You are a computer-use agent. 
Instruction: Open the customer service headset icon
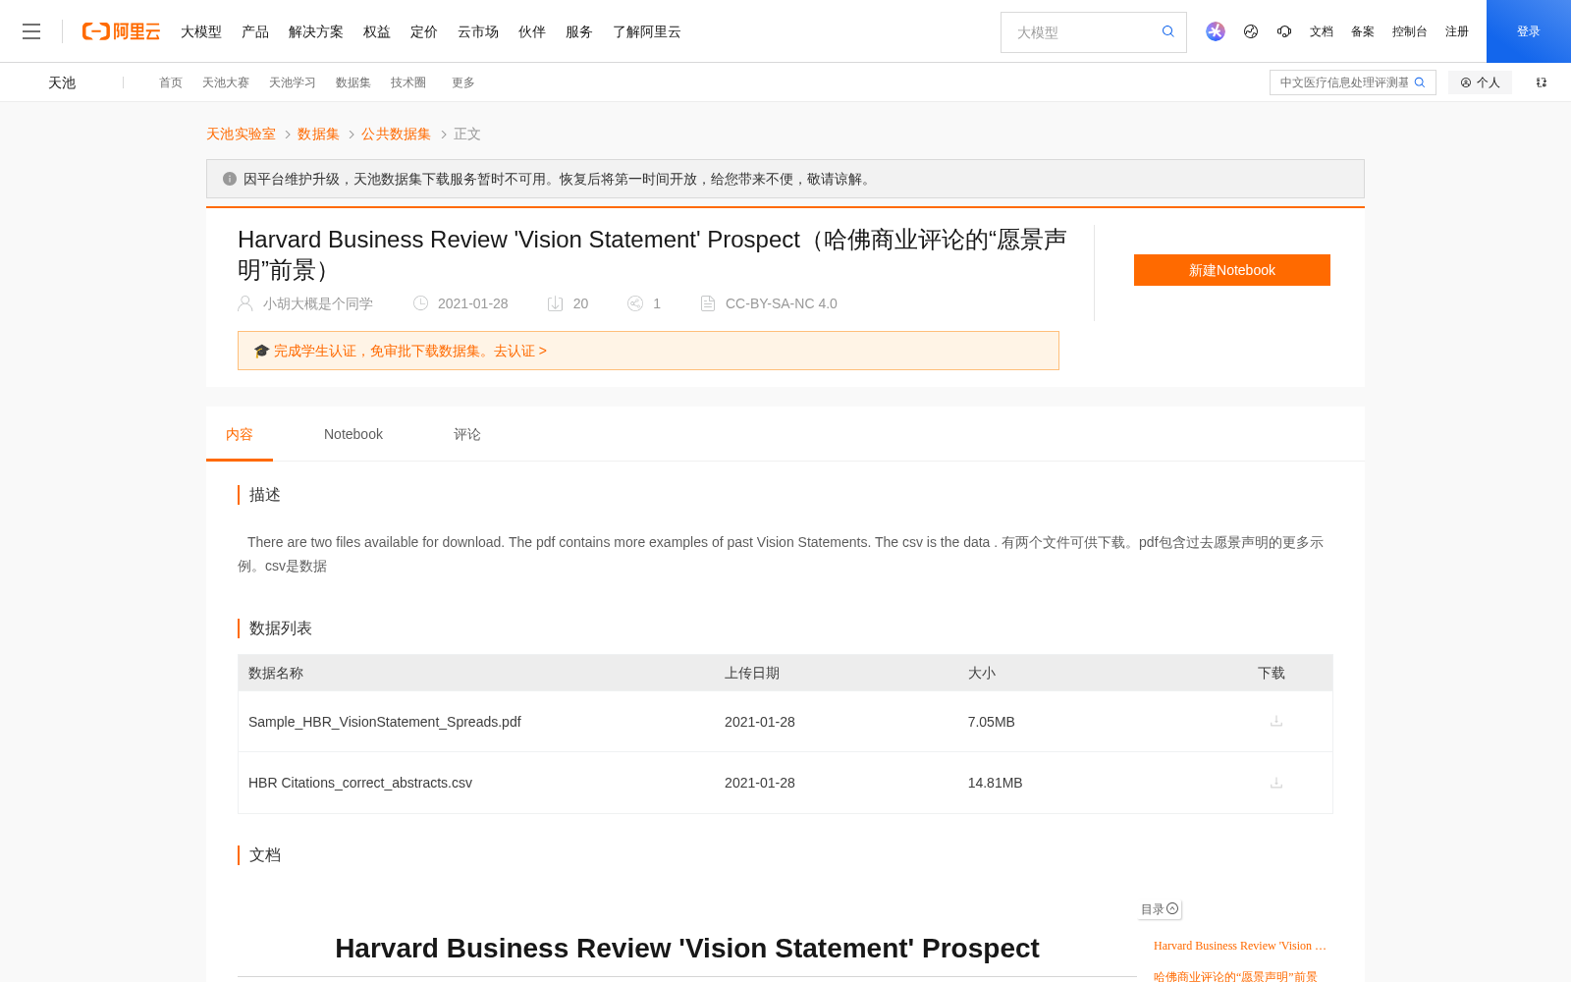[1284, 31]
